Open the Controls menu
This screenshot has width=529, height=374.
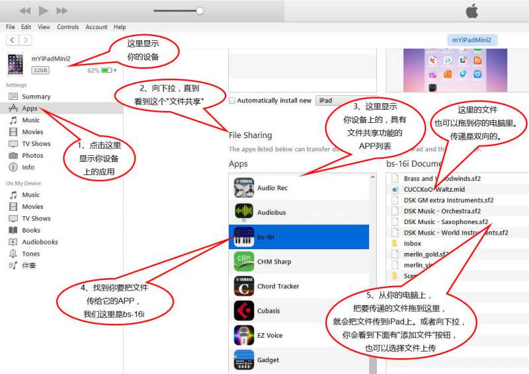[68, 27]
